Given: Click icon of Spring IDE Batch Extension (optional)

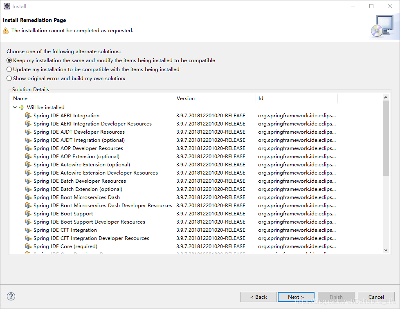Looking at the screenshot, I should [28, 189].
